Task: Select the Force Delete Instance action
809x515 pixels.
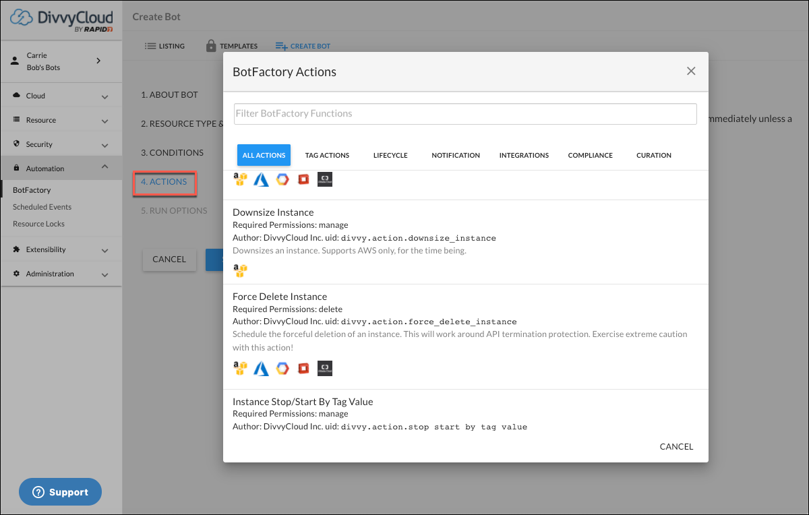Action: pos(280,297)
